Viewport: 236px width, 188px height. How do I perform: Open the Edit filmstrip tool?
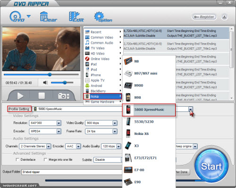[76, 16]
